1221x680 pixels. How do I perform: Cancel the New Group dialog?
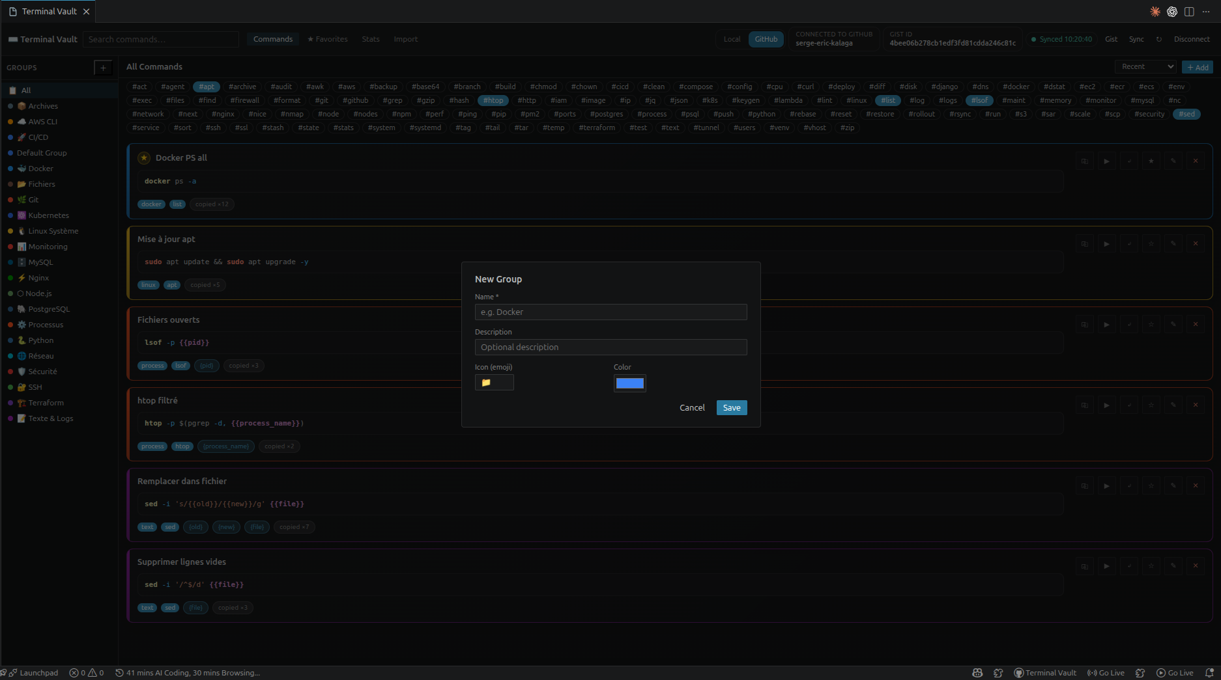tap(692, 407)
